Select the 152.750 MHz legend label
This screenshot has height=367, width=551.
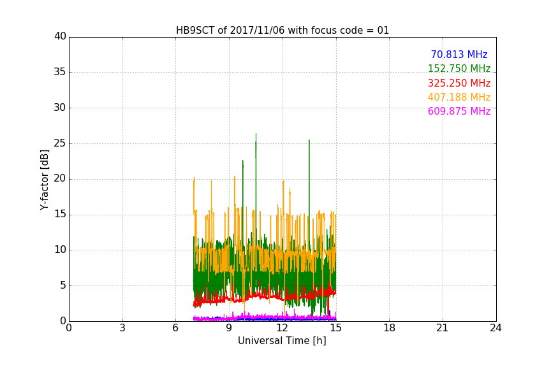click(459, 68)
